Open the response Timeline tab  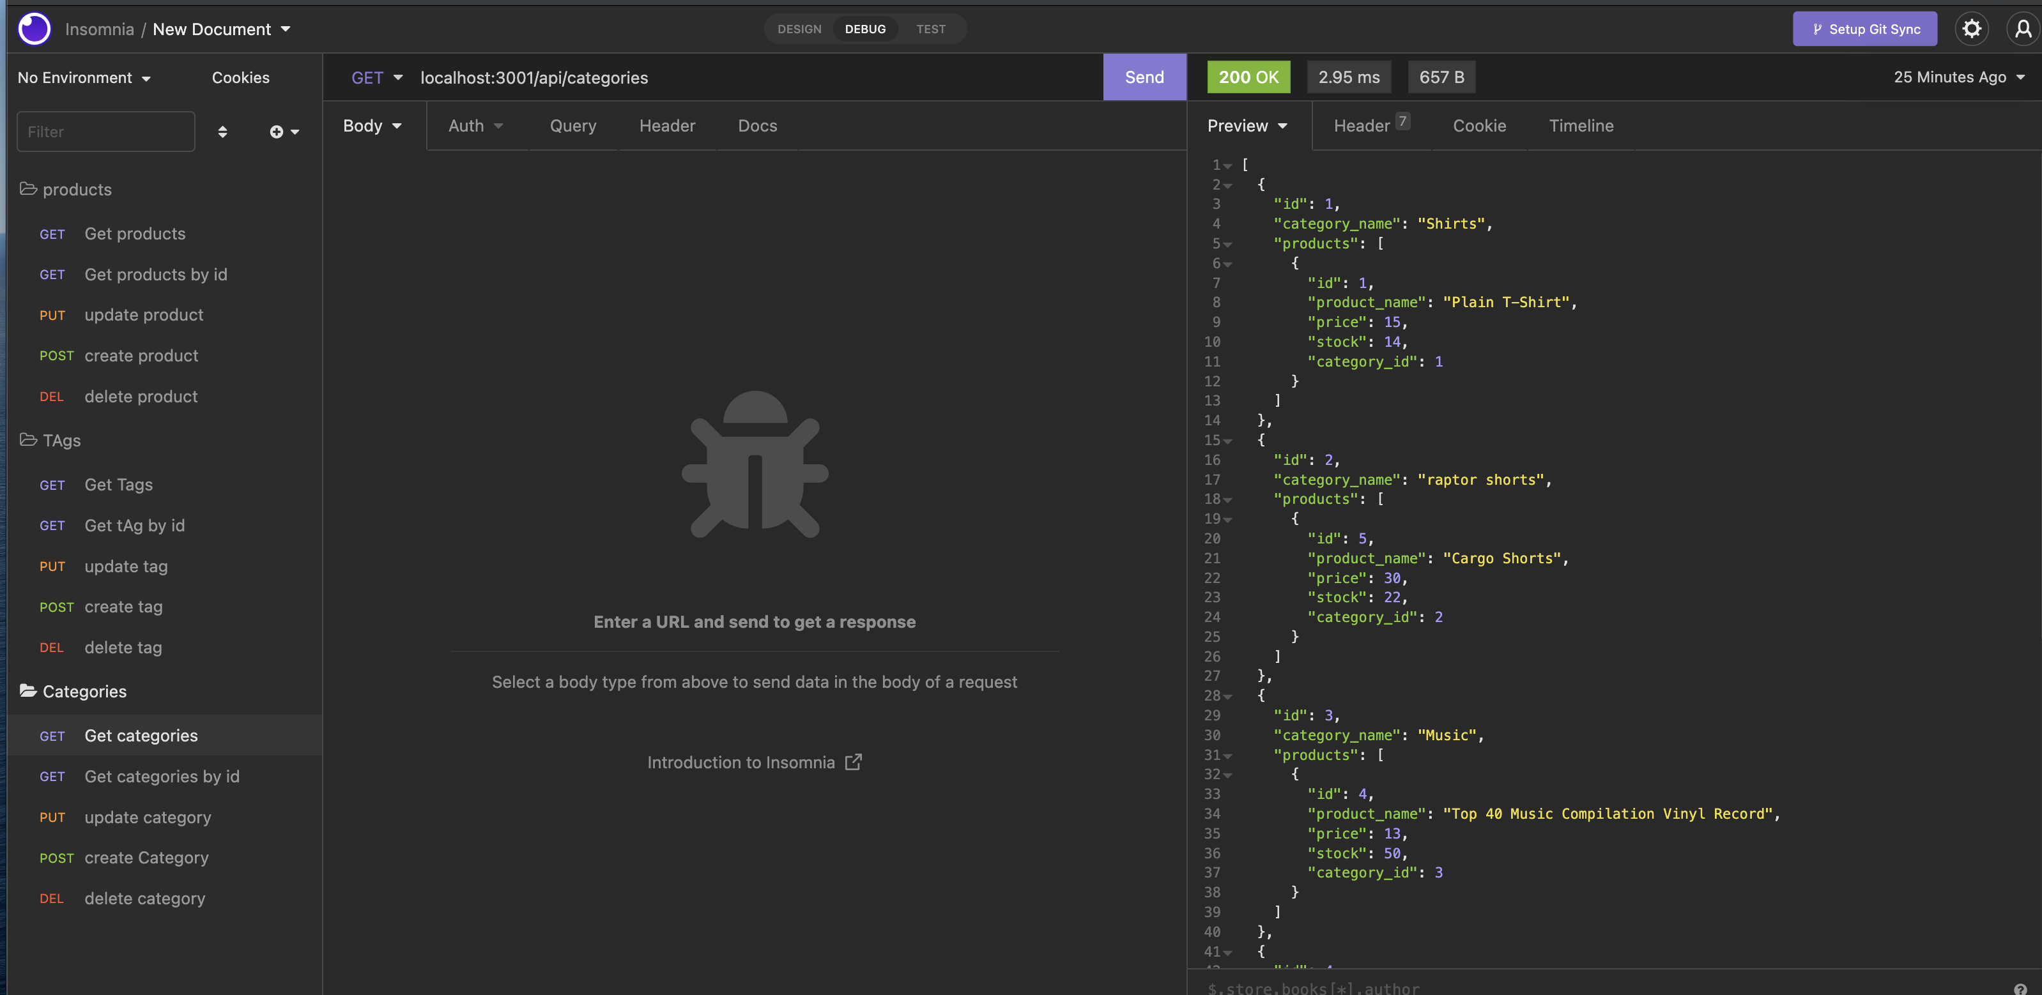point(1581,125)
